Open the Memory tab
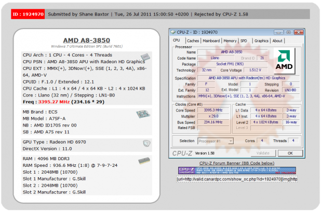Screen dimensions: 322x212 tap(230, 41)
